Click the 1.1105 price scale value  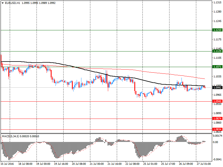point(218,58)
